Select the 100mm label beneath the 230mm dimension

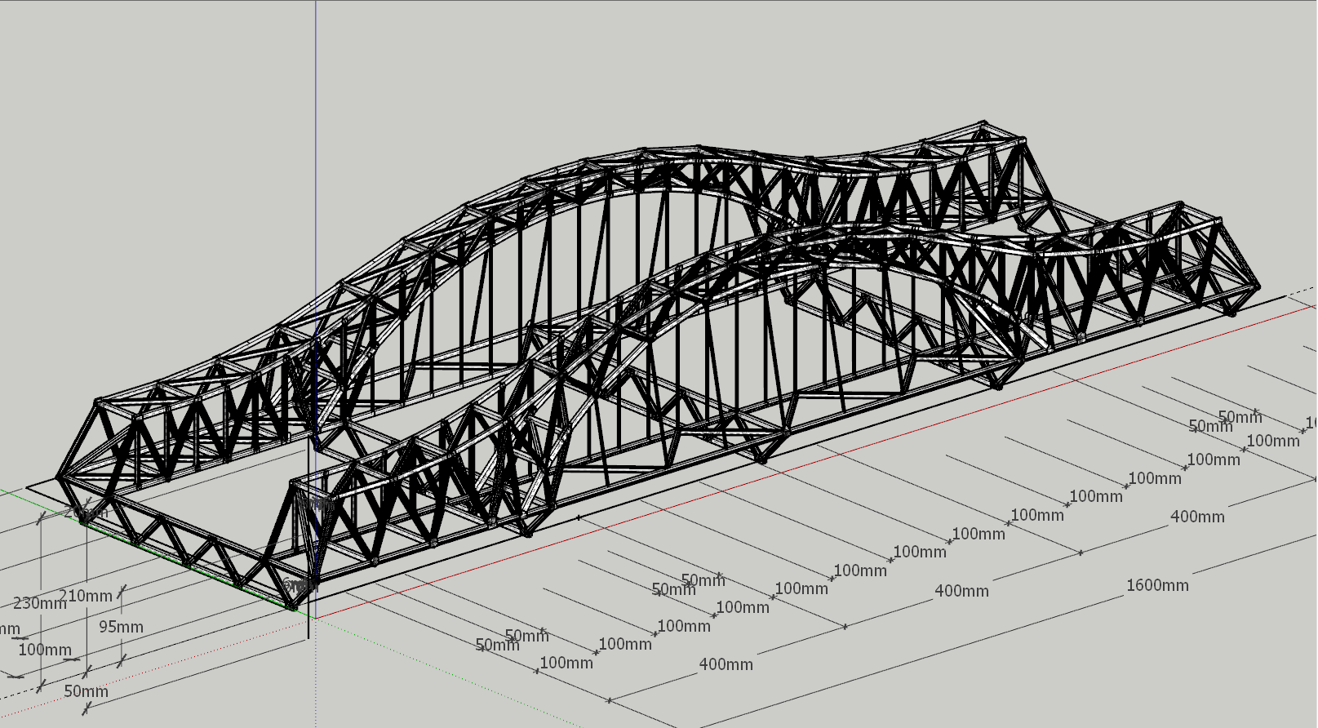[45, 650]
